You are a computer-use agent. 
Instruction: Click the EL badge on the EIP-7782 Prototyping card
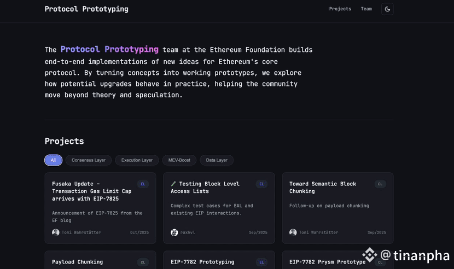[x=261, y=262]
